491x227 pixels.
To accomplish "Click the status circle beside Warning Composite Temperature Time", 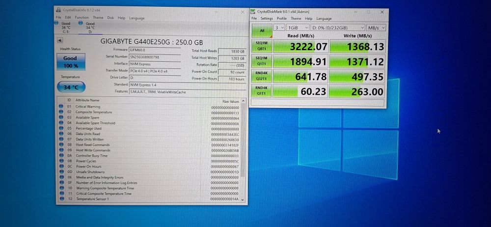I will [61, 188].
